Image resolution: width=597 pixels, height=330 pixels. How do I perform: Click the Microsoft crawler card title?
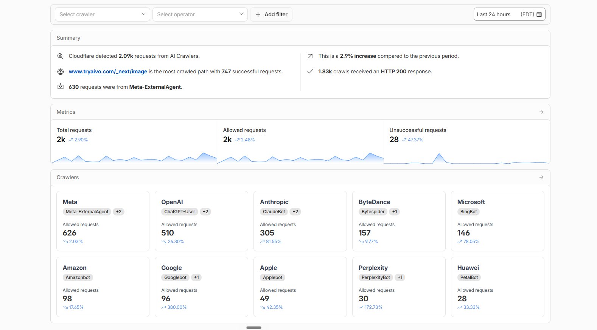pyautogui.click(x=471, y=202)
